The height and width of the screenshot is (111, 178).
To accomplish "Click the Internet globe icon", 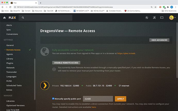I will pos(120,86).
